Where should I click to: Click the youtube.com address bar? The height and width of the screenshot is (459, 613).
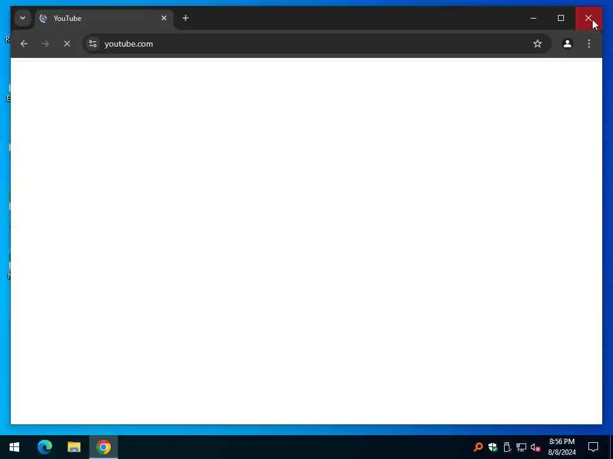[317, 44]
